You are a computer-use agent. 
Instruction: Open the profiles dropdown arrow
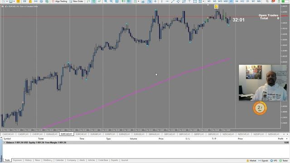(x=14, y=1)
